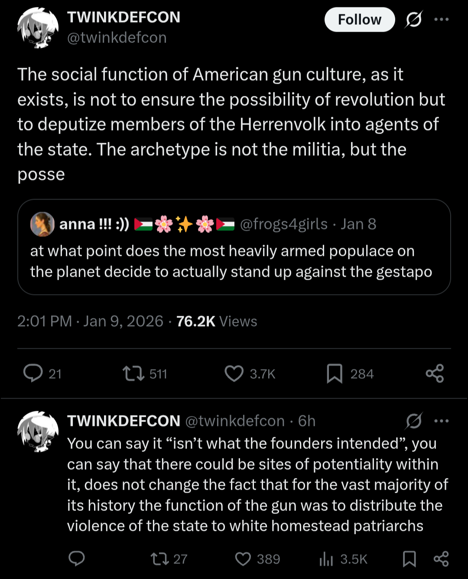468x579 pixels.
Task: Follow the TWINKDEFCON account
Action: pos(359,20)
